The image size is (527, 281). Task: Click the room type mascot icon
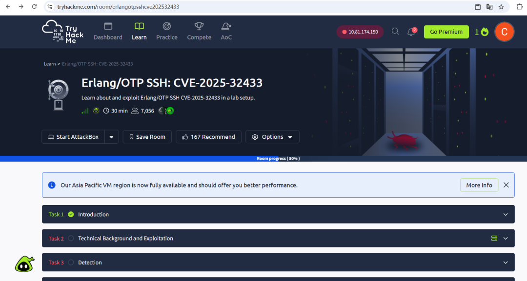coord(96,111)
